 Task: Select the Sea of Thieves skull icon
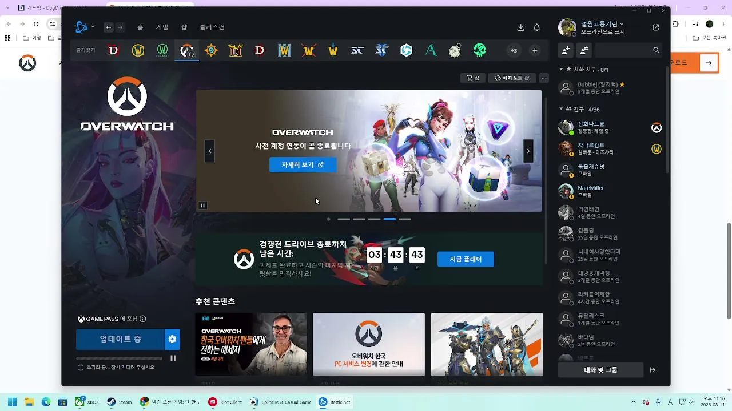click(479, 50)
